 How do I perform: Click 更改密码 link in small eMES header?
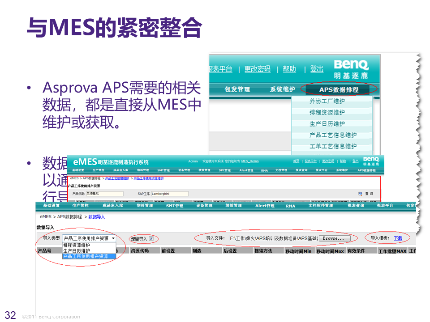click(x=328, y=161)
